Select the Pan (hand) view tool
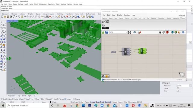Screen dimensions: 193x108 point(28,17)
